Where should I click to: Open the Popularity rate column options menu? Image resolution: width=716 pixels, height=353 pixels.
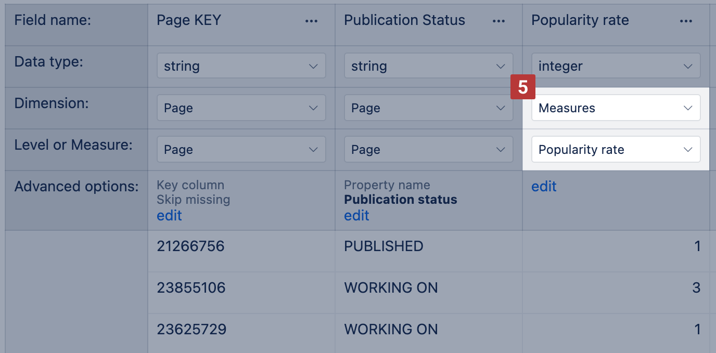click(686, 21)
